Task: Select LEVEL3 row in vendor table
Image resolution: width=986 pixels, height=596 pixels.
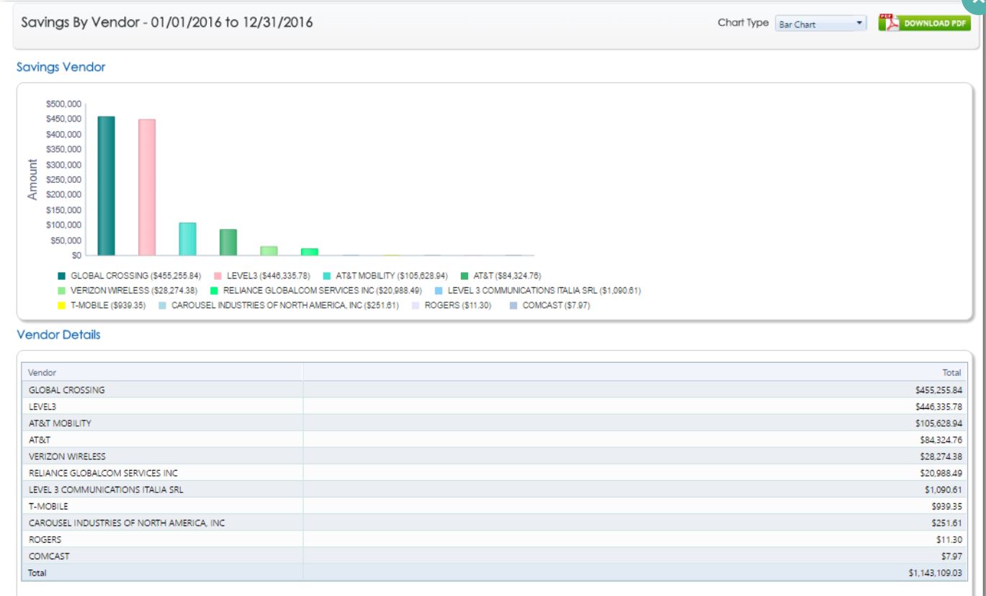Action: pyautogui.click(x=493, y=406)
